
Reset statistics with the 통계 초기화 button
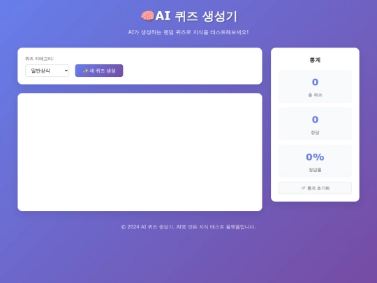pyautogui.click(x=315, y=188)
